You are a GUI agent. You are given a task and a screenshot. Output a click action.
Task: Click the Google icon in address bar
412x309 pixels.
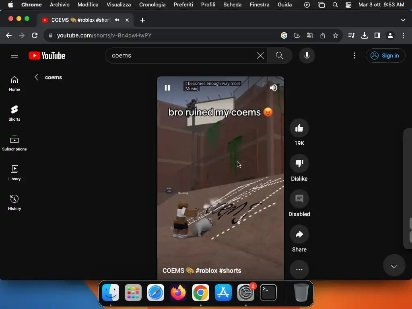284,35
